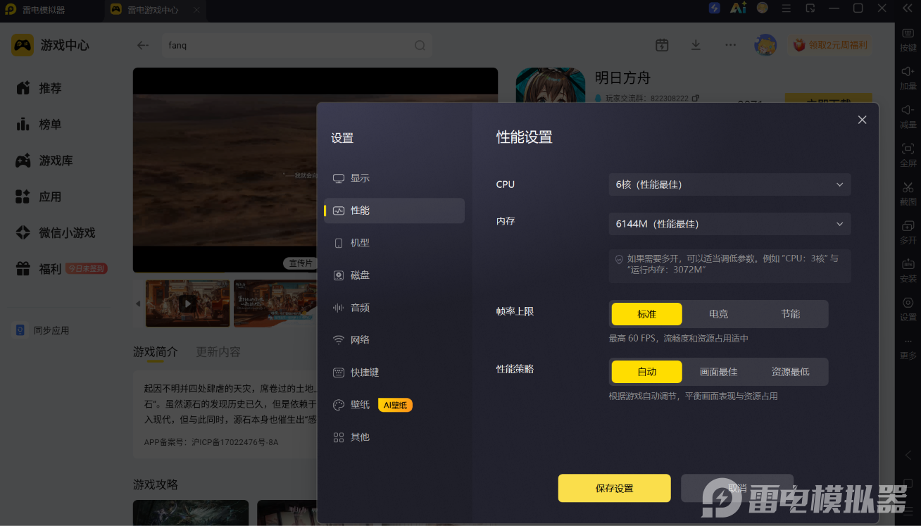This screenshot has width=921, height=526.
Task: Click the user avatar in the header
Action: tap(765, 45)
